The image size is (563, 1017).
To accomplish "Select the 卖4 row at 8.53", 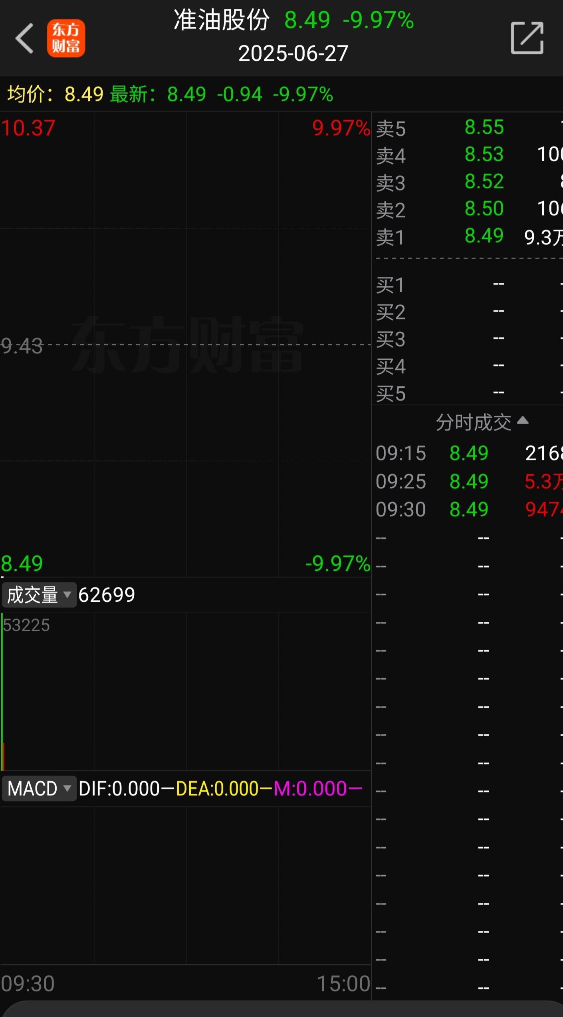I will [x=469, y=155].
